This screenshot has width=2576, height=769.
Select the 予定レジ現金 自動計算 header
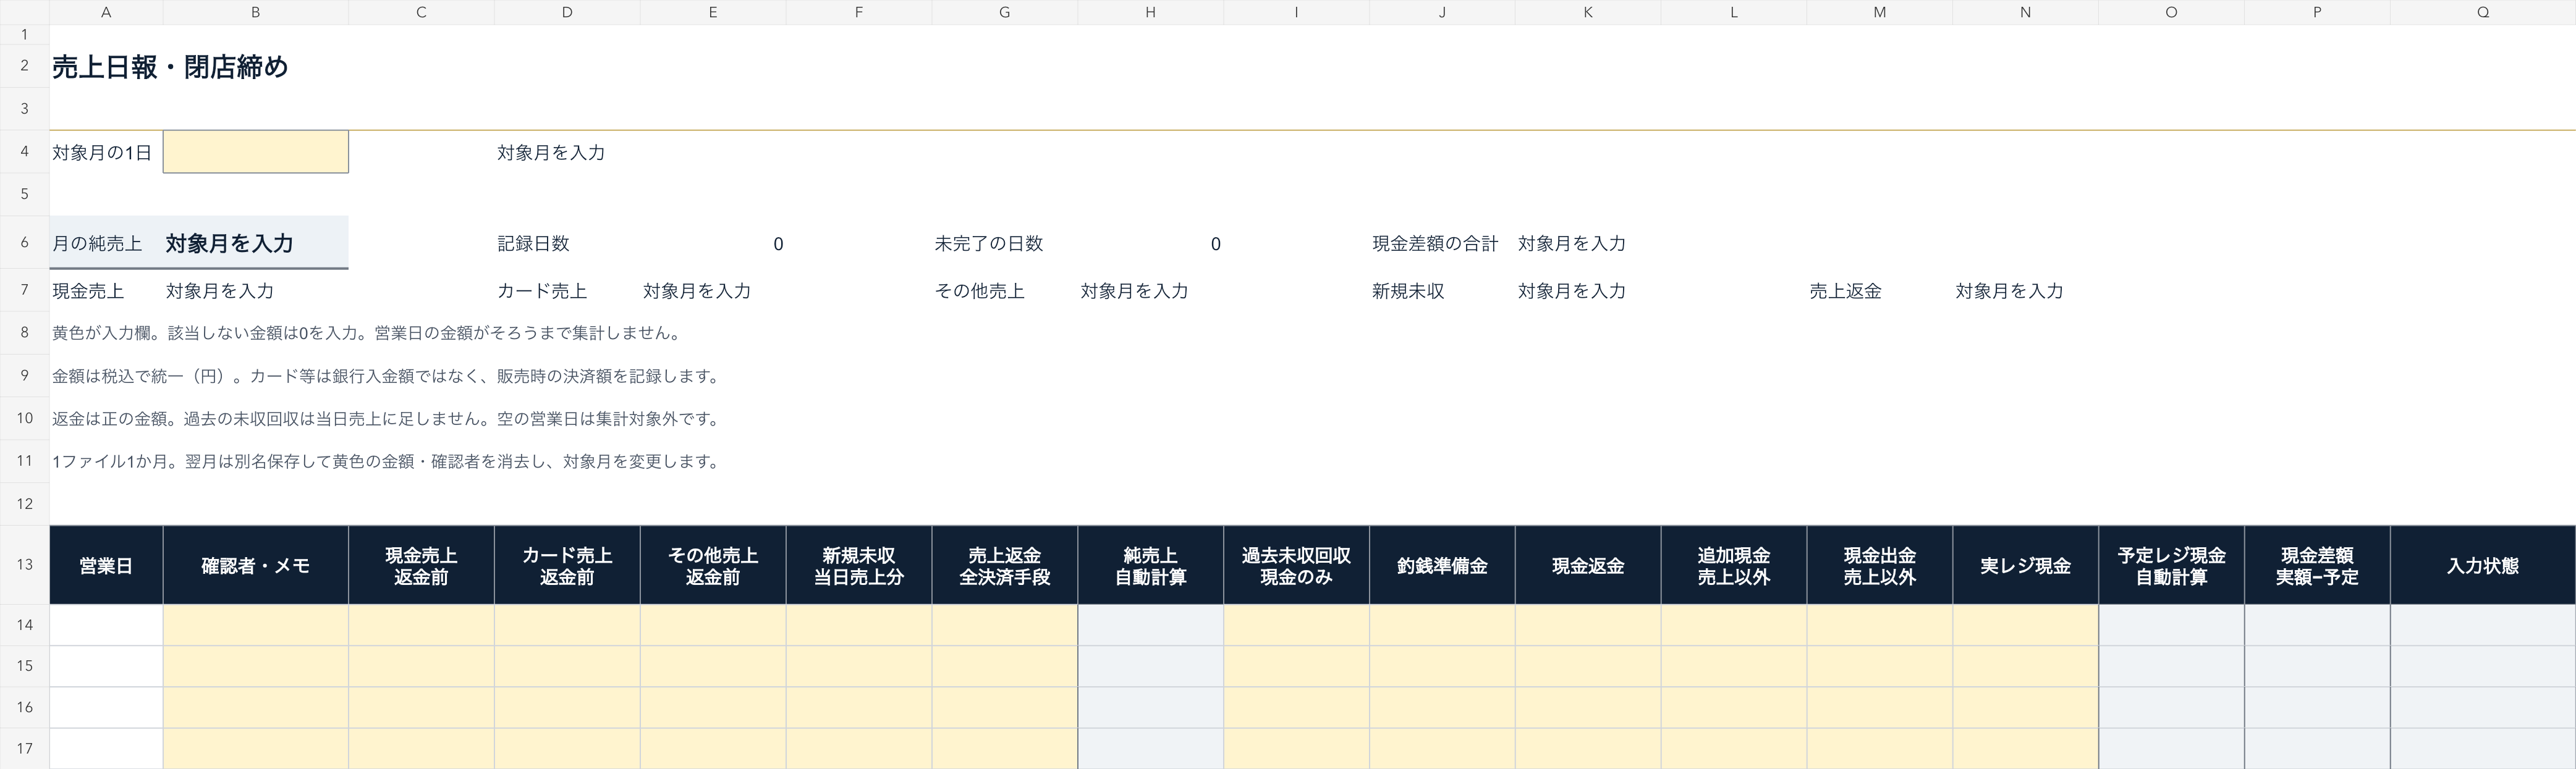click(x=2171, y=565)
